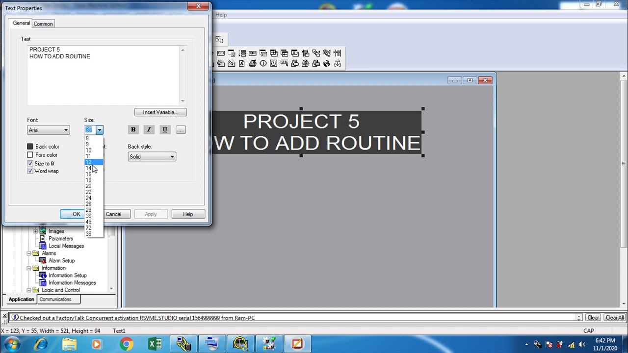Collapse the Logic and Control folder node

(x=28, y=290)
